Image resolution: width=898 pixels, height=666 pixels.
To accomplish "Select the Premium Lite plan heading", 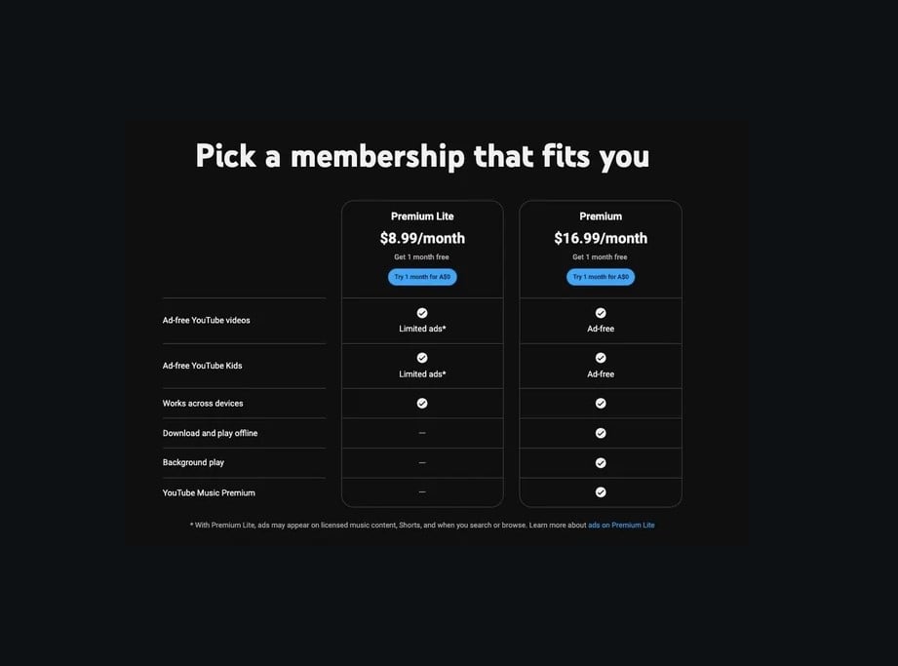I will pos(422,216).
